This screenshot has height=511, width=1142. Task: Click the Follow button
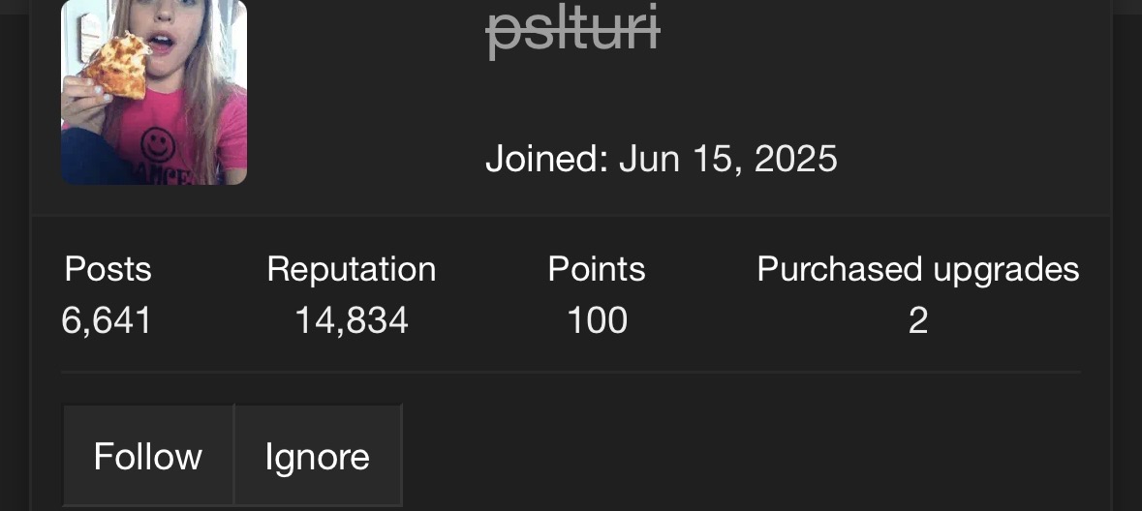148,455
